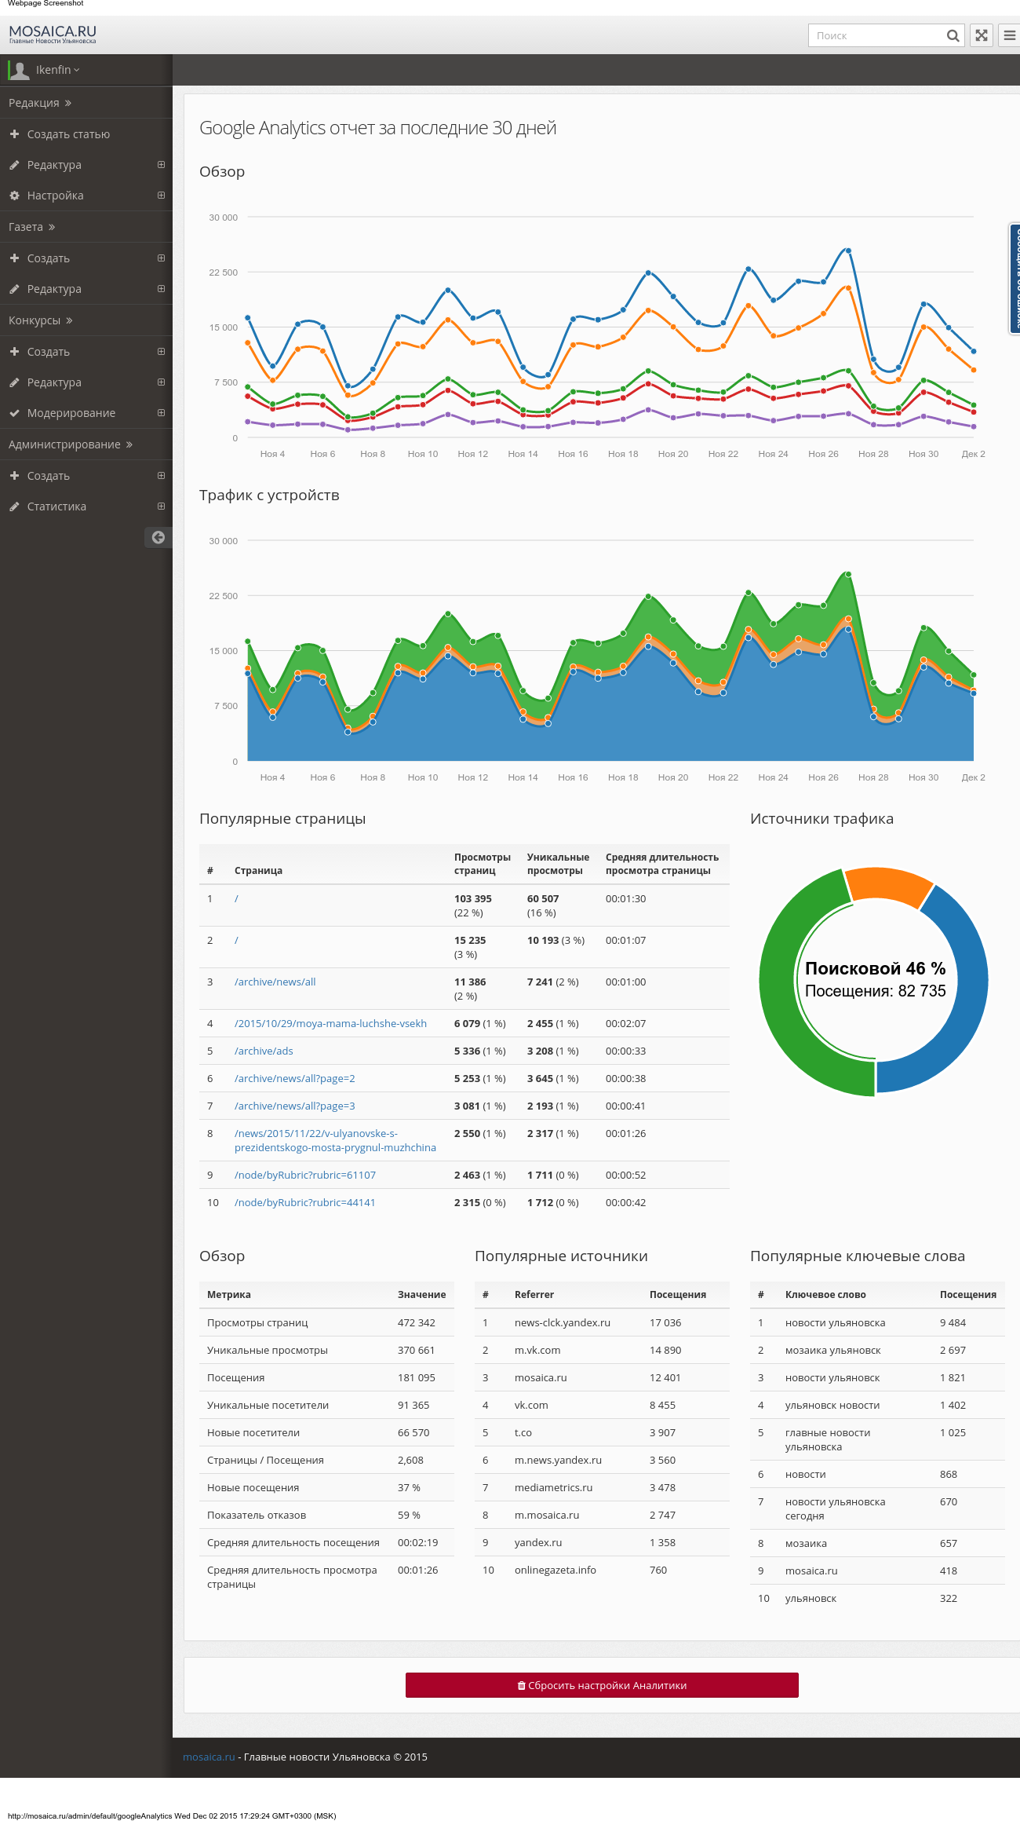Click the orange segment of traffic donut
The width and height of the screenshot is (1020, 1821).
point(888,886)
